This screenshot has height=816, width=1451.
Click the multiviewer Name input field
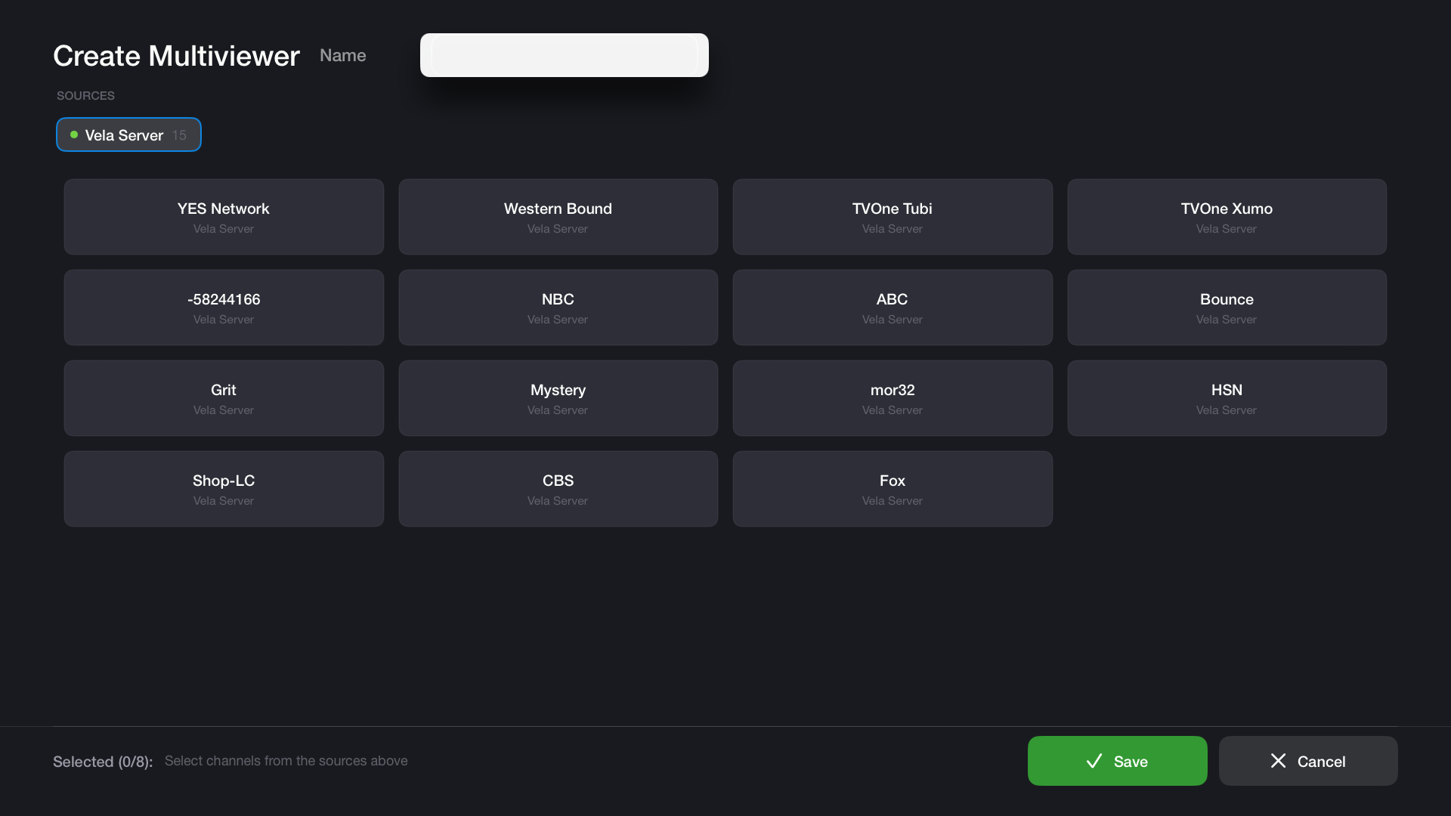click(565, 55)
